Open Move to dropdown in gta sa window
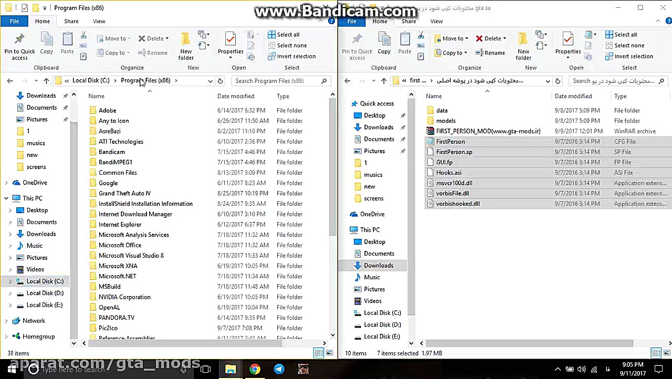The height and width of the screenshot is (379, 672). tap(451, 38)
